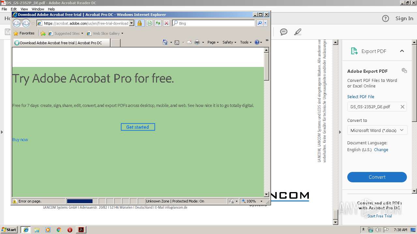Viewport: 417px width, 234px height.
Task: Open the IE Tools menu
Action: click(x=246, y=42)
